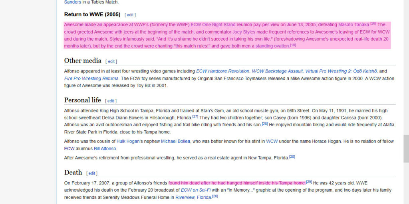Open the ECW on Sci-Fi link
The width and height of the screenshot is (409, 204).
(196, 190)
